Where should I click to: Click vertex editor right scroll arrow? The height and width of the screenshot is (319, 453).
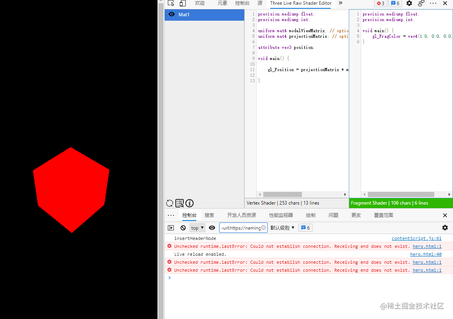pos(345,195)
